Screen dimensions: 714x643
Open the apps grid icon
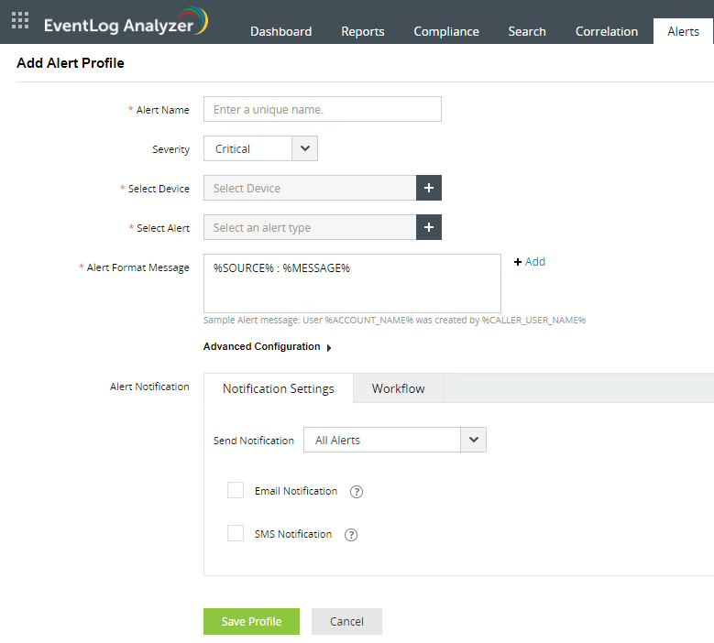coord(20,20)
